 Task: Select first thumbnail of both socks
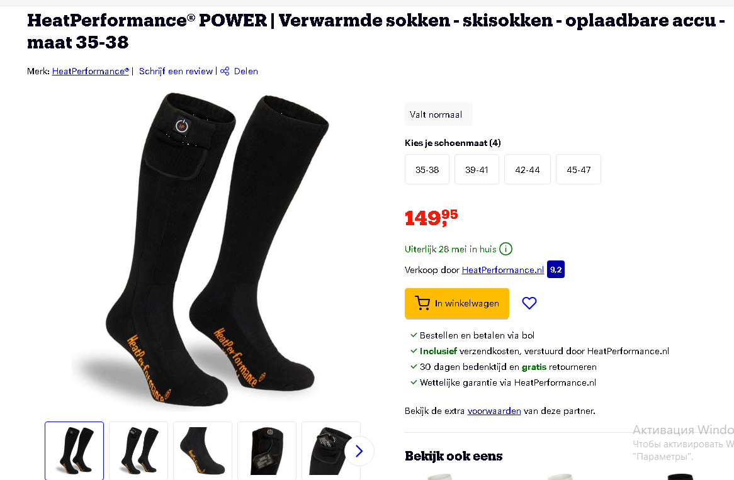74,450
